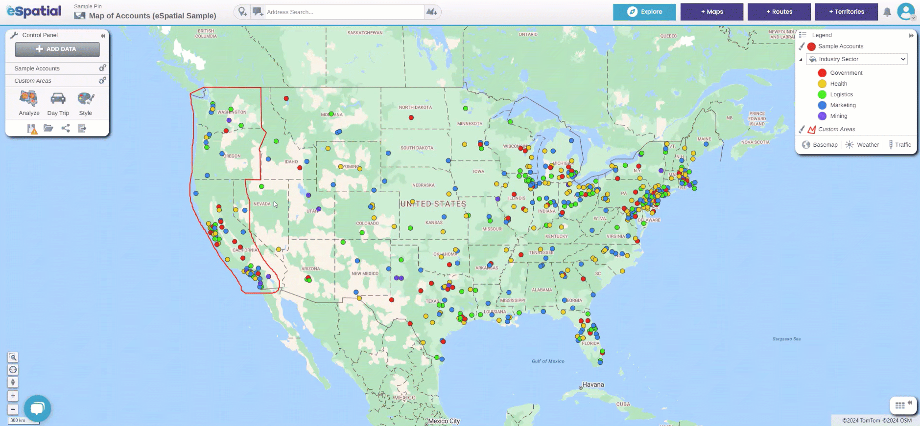
Task: Open Custom Areas layer settings gear
Action: 102,80
